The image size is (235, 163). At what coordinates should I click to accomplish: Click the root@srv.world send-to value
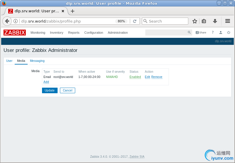coord(63,77)
